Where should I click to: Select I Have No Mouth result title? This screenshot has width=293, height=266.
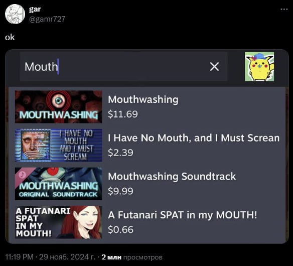[x=194, y=138]
